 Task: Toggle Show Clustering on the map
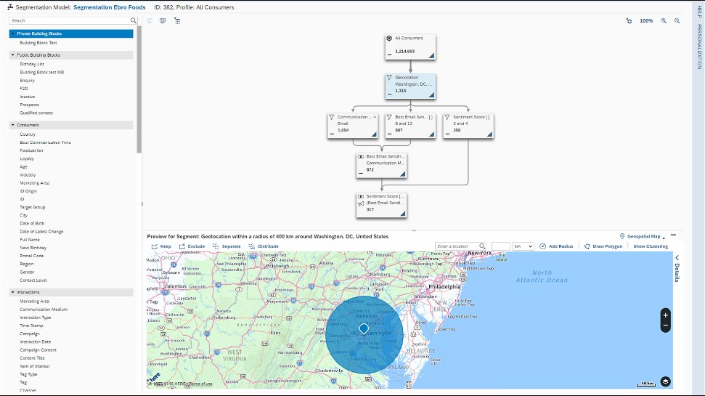651,246
